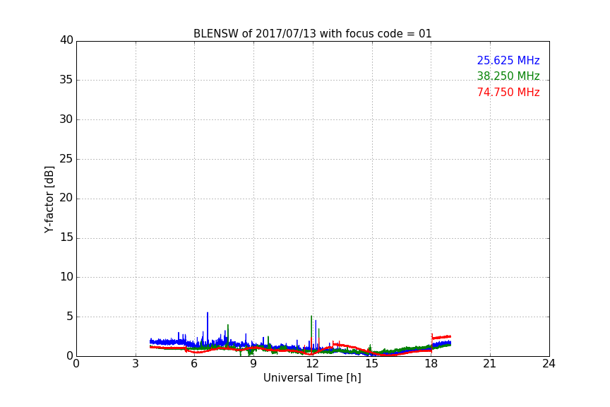Click the x-axis tick label '9'

tap(253, 364)
